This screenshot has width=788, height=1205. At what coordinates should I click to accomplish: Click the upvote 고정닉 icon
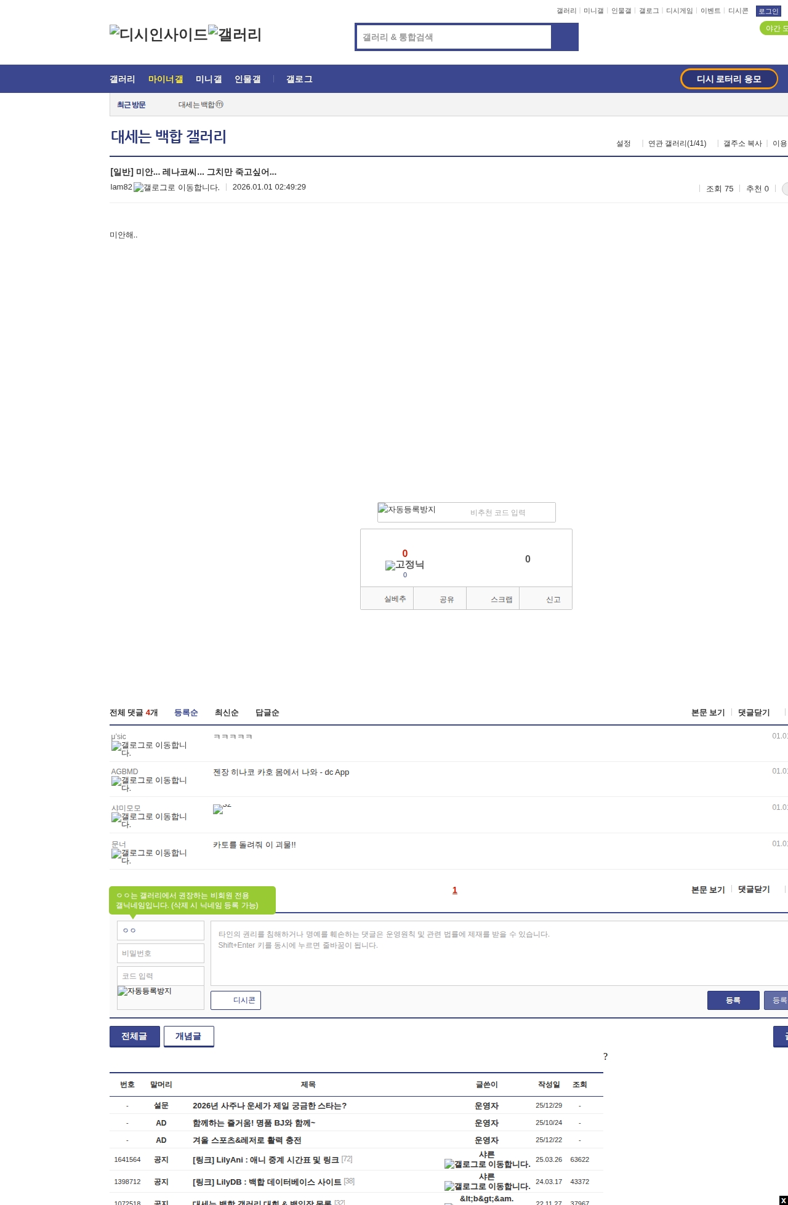click(404, 565)
